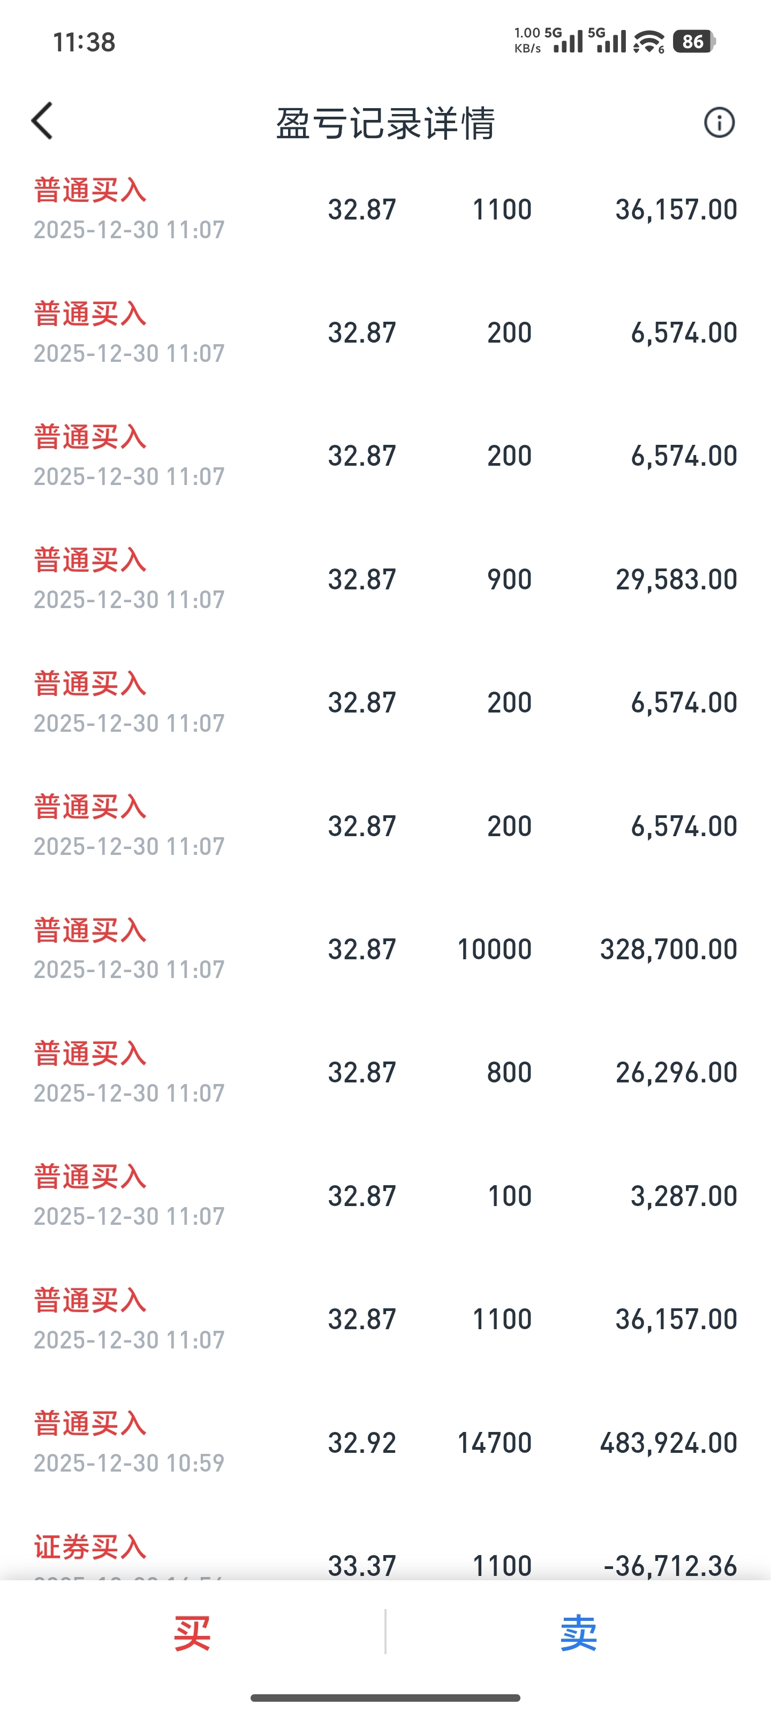Screen dimensions: 771x1713
Task: Tap the back arrow icon
Action: pyautogui.click(x=42, y=122)
